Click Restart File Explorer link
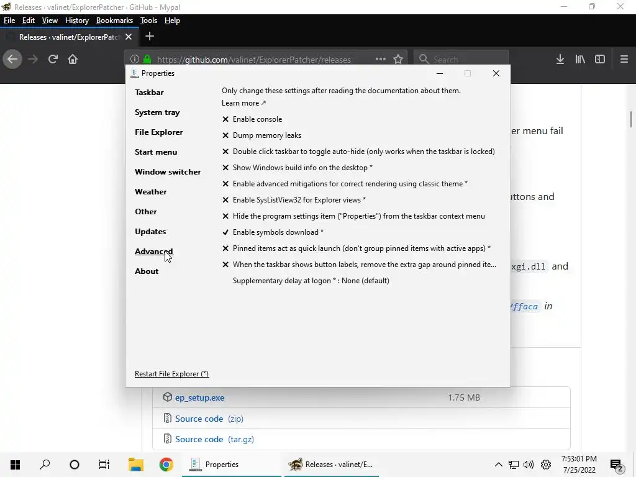Image resolution: width=636 pixels, height=477 pixels. point(172,374)
